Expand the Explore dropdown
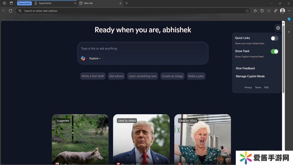Viewport: 293px width, 165px height. (95, 58)
